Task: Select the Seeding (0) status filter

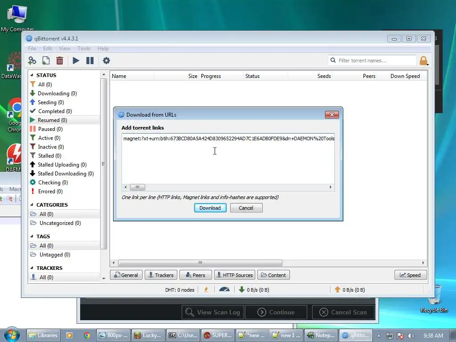Action: (51, 102)
